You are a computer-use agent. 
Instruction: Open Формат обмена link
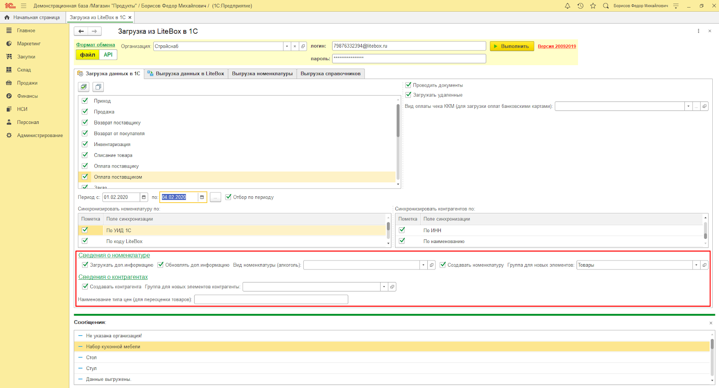[x=95, y=45]
